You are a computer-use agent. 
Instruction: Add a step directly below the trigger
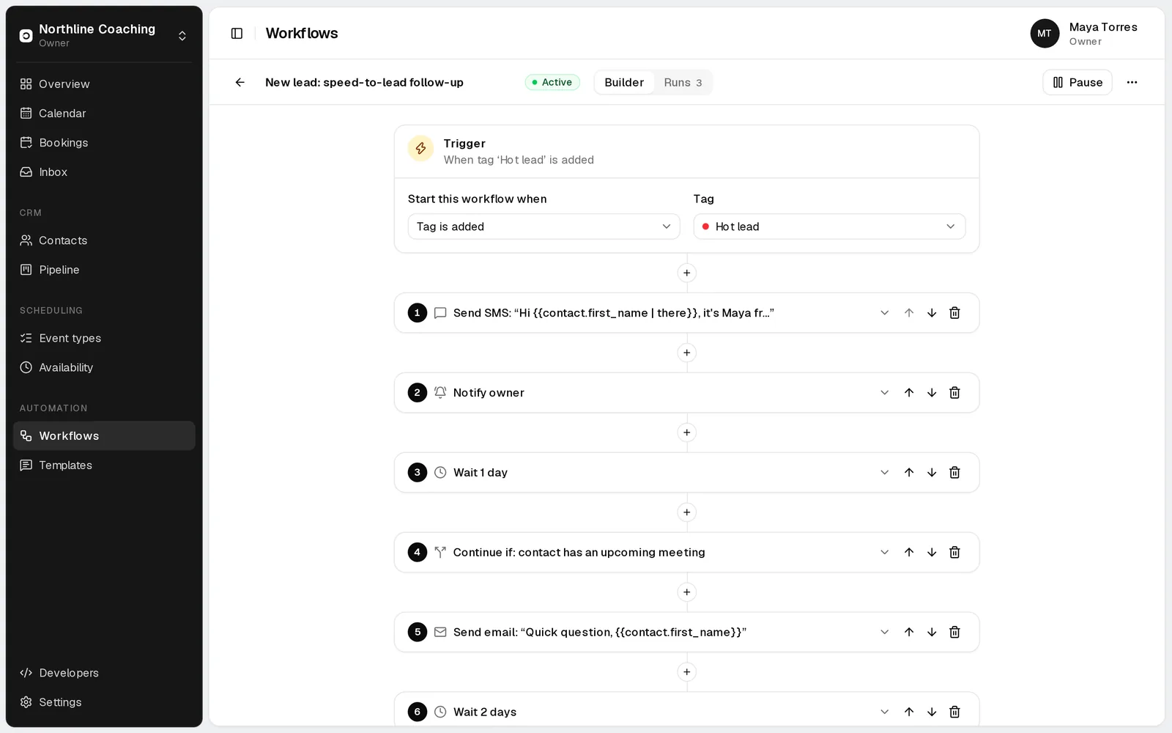pyautogui.click(x=686, y=273)
